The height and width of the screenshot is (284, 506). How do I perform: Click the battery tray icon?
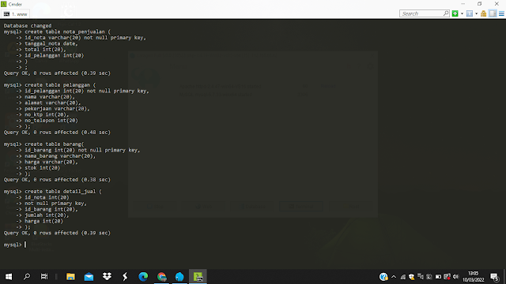[x=438, y=277]
